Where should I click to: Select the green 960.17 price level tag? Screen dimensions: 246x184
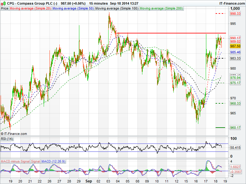[235, 128]
